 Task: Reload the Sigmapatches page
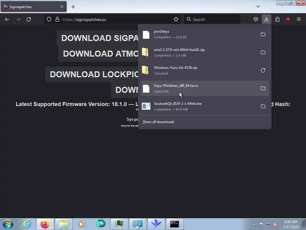point(29,19)
